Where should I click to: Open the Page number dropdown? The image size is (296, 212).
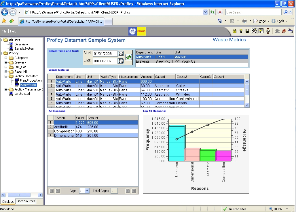pyautogui.click(x=87, y=191)
